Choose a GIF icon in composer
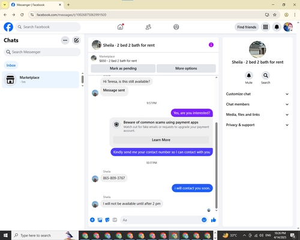The height and width of the screenshot is (240, 300). pos(115,220)
